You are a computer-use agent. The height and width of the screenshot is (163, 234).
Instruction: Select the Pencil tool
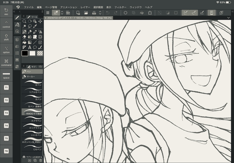coord(30,32)
